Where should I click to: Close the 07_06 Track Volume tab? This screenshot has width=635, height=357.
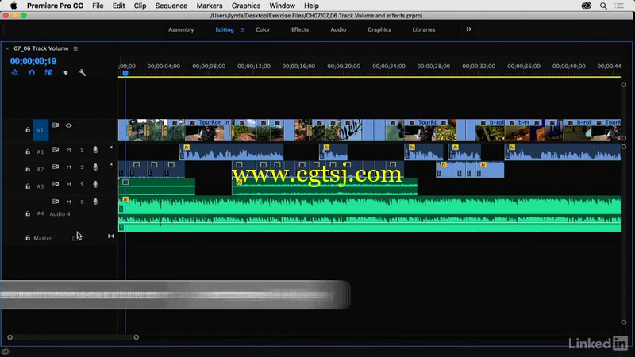(7, 48)
